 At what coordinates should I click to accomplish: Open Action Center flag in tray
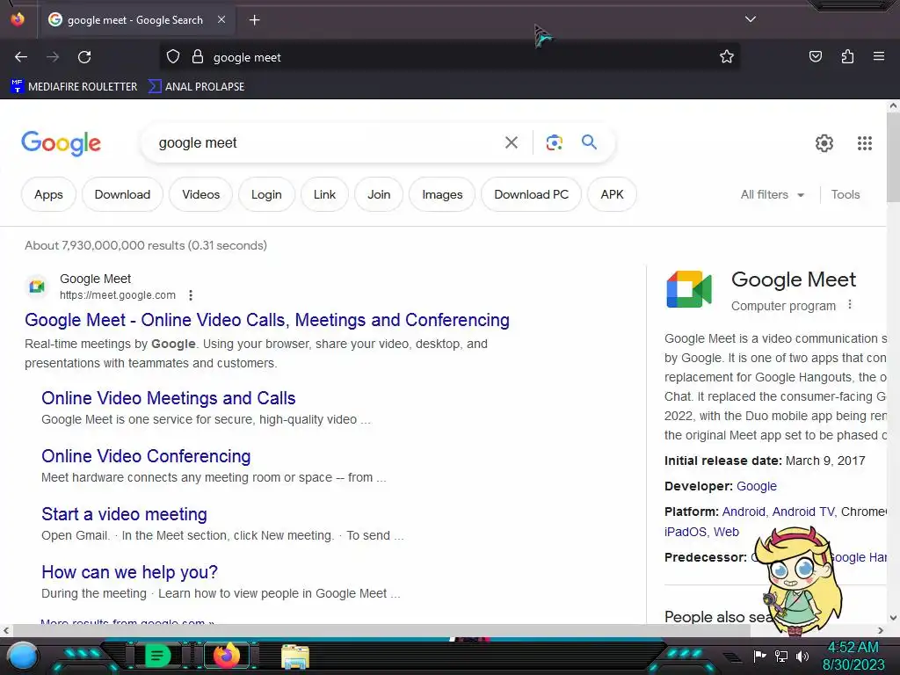point(760,656)
